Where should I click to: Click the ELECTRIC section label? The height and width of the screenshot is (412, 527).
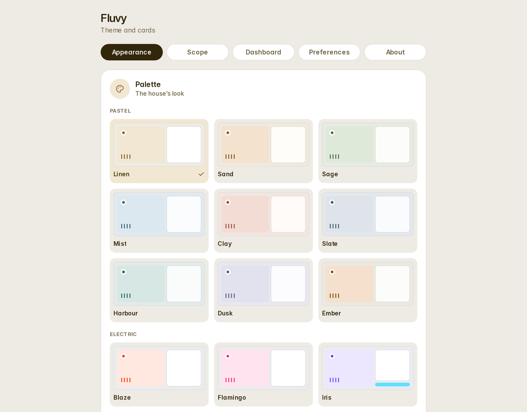click(123, 334)
